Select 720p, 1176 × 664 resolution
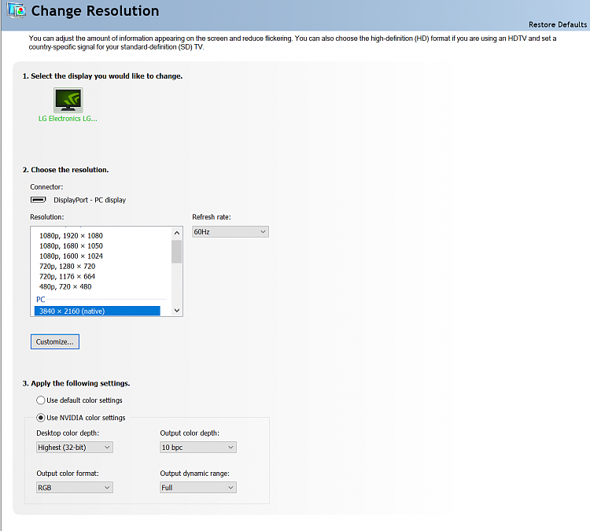 pos(68,276)
